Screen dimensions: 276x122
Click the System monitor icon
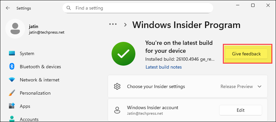[x=12, y=53]
